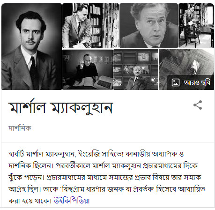Click the মার্শাল ম্যাকলুহান title heading

(x=60, y=107)
